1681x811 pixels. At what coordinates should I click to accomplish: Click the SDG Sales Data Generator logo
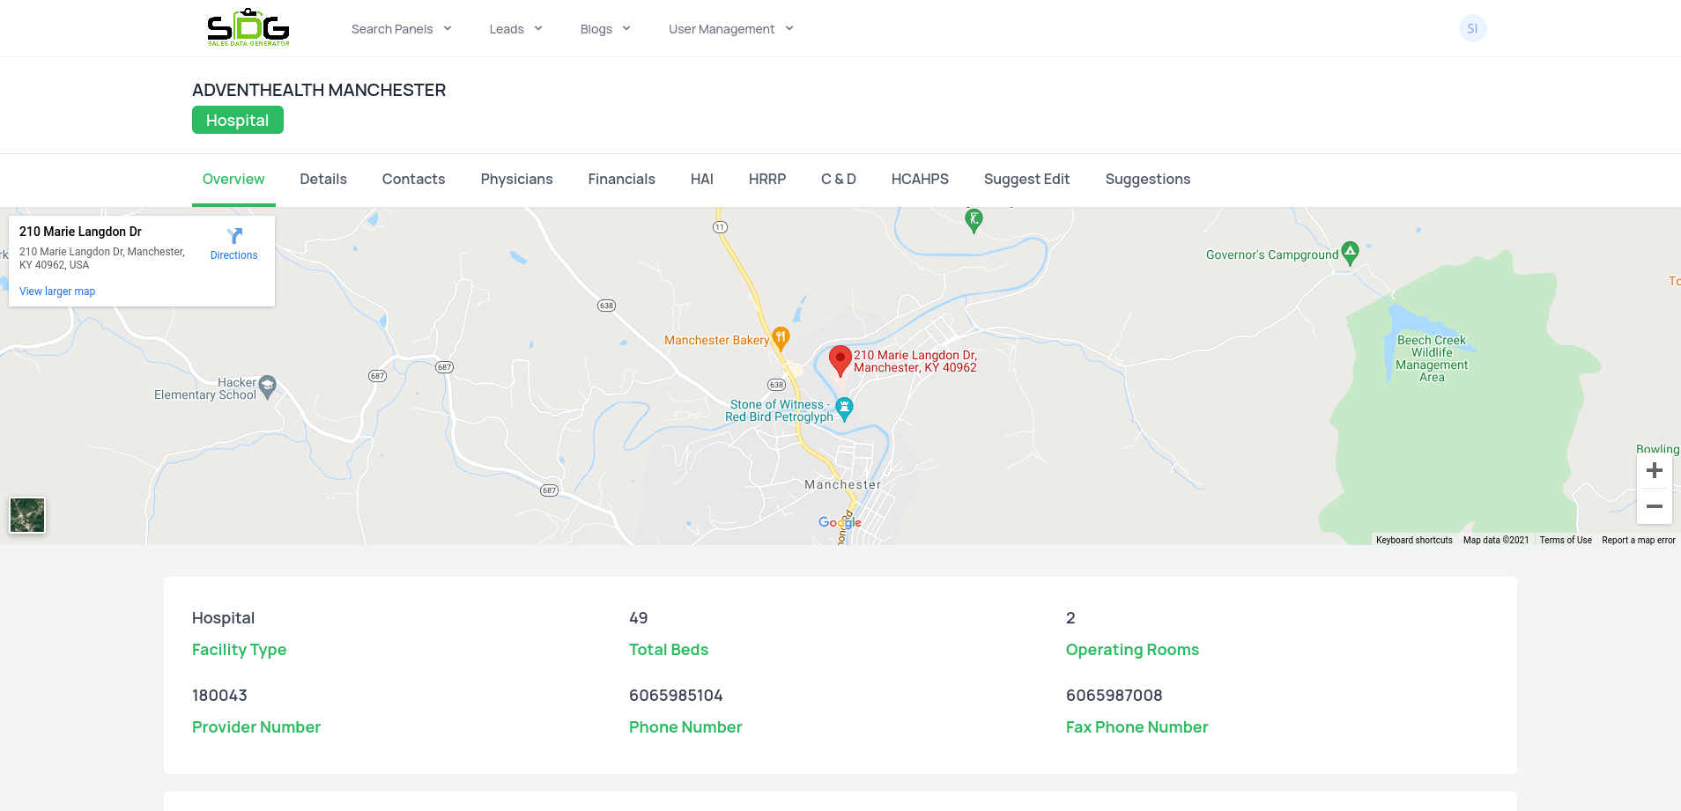248,28
